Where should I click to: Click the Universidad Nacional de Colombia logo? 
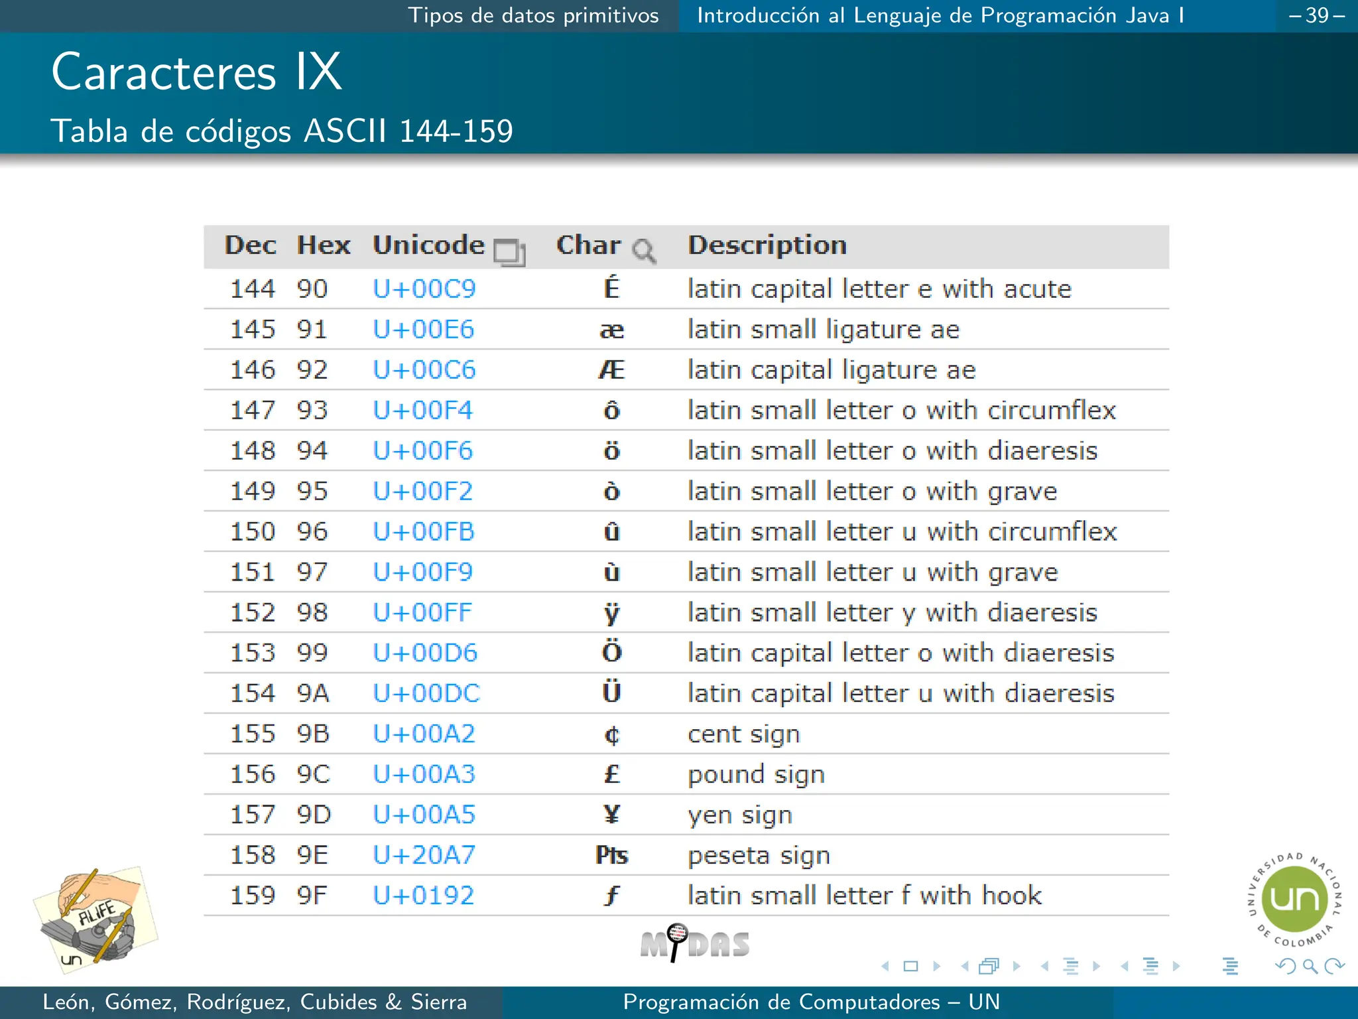pyautogui.click(x=1294, y=899)
